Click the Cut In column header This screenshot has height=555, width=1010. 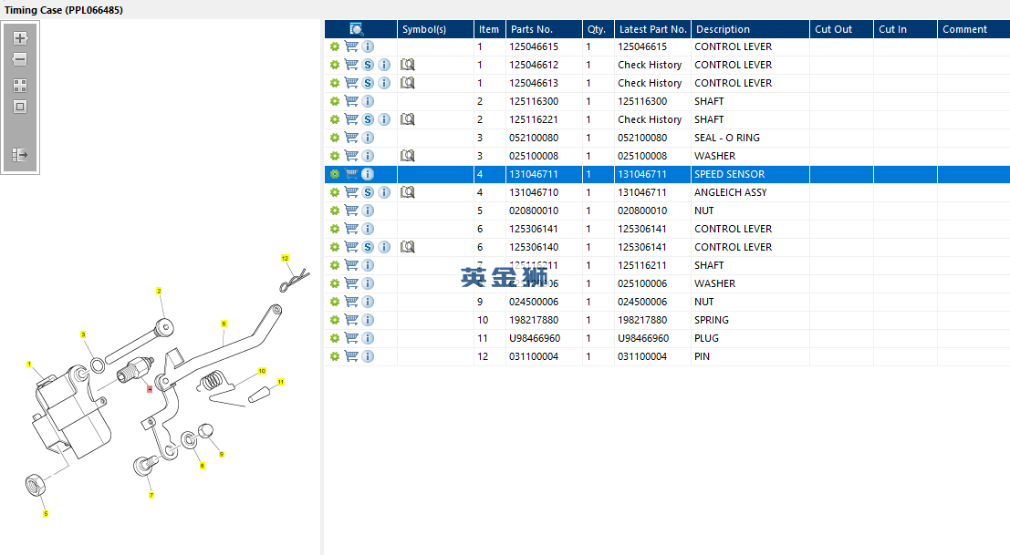point(905,29)
